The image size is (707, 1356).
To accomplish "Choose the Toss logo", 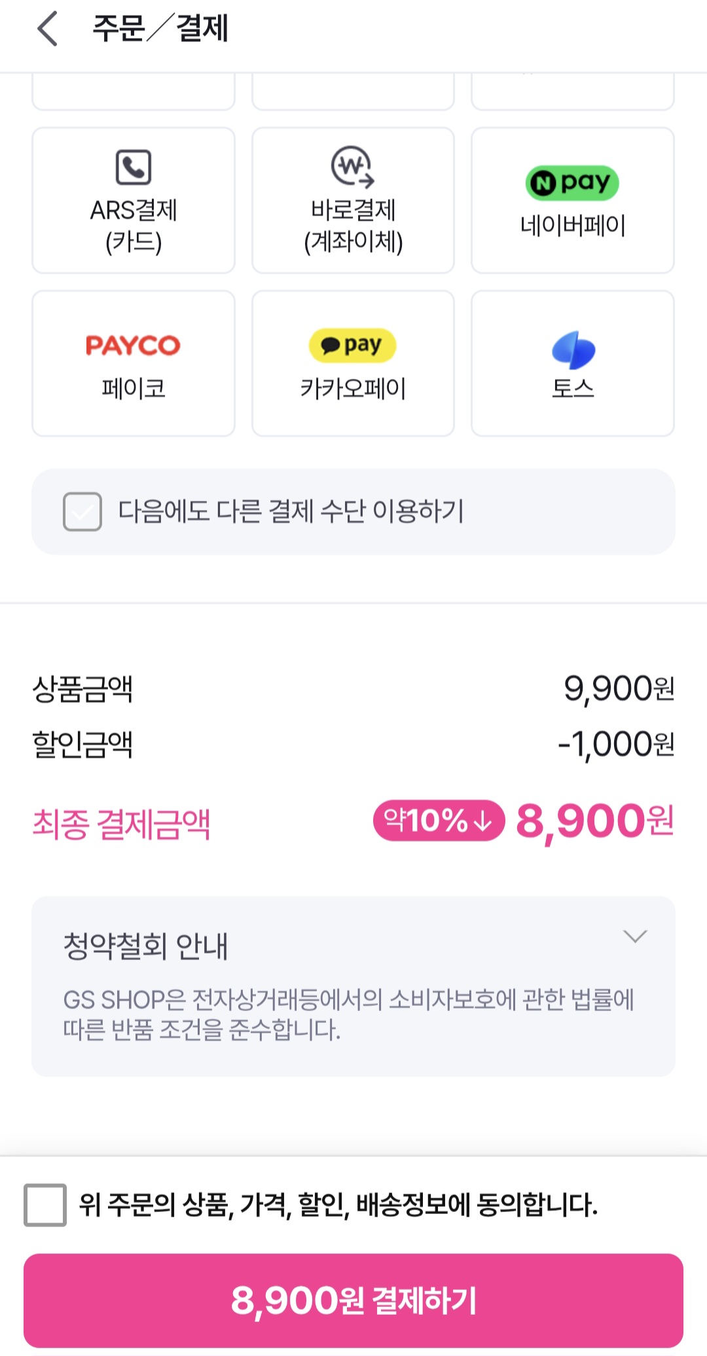I will 573,349.
